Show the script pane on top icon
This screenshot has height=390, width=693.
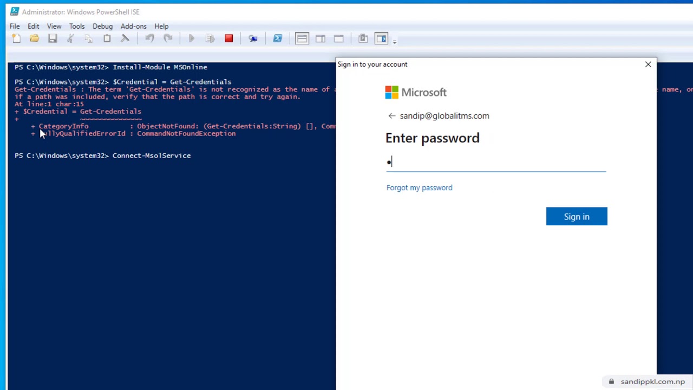(302, 38)
